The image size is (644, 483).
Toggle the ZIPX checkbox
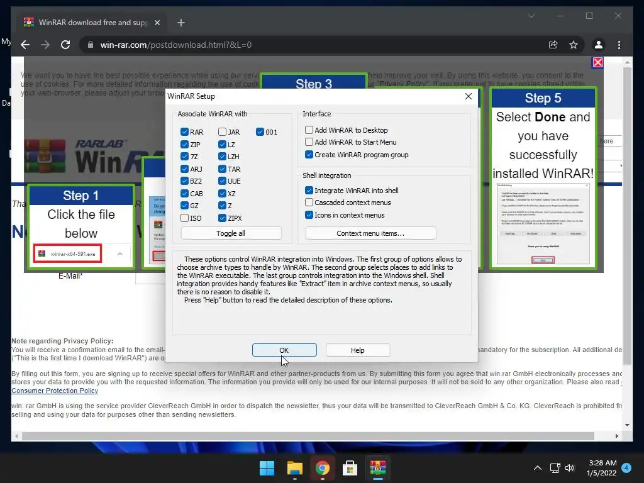(x=222, y=218)
